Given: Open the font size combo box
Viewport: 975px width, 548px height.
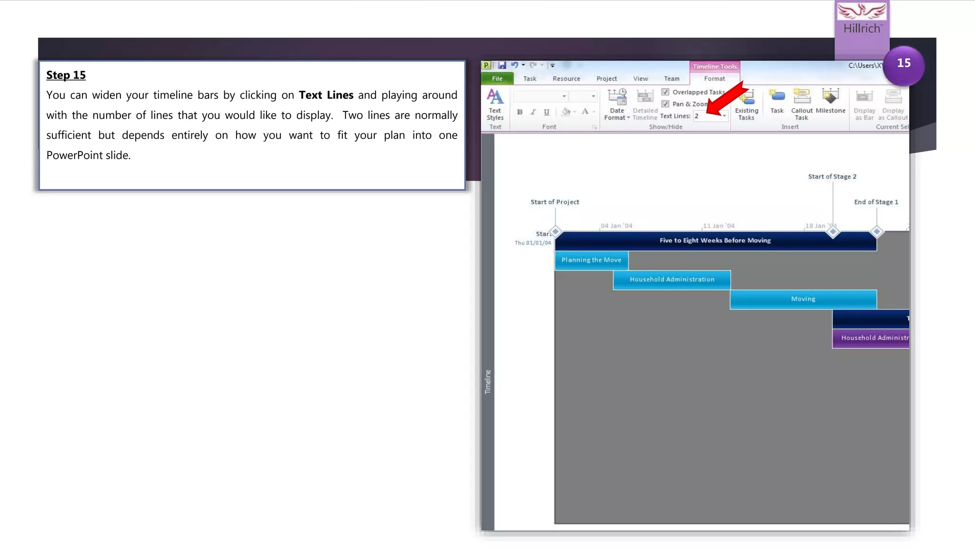Looking at the screenshot, I should 583,96.
